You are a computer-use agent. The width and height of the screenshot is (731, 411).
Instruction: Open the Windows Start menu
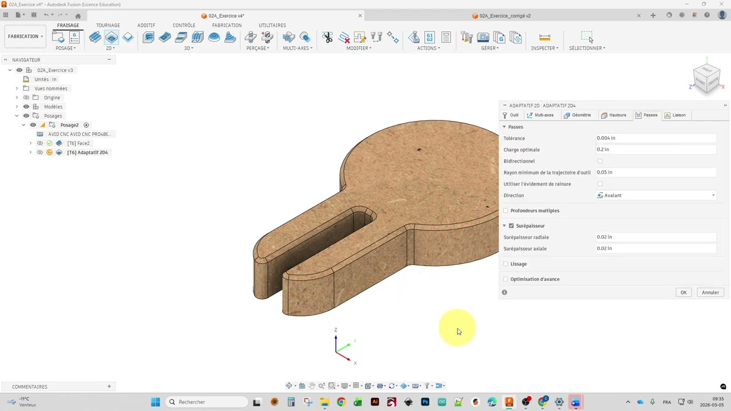pyautogui.click(x=155, y=402)
